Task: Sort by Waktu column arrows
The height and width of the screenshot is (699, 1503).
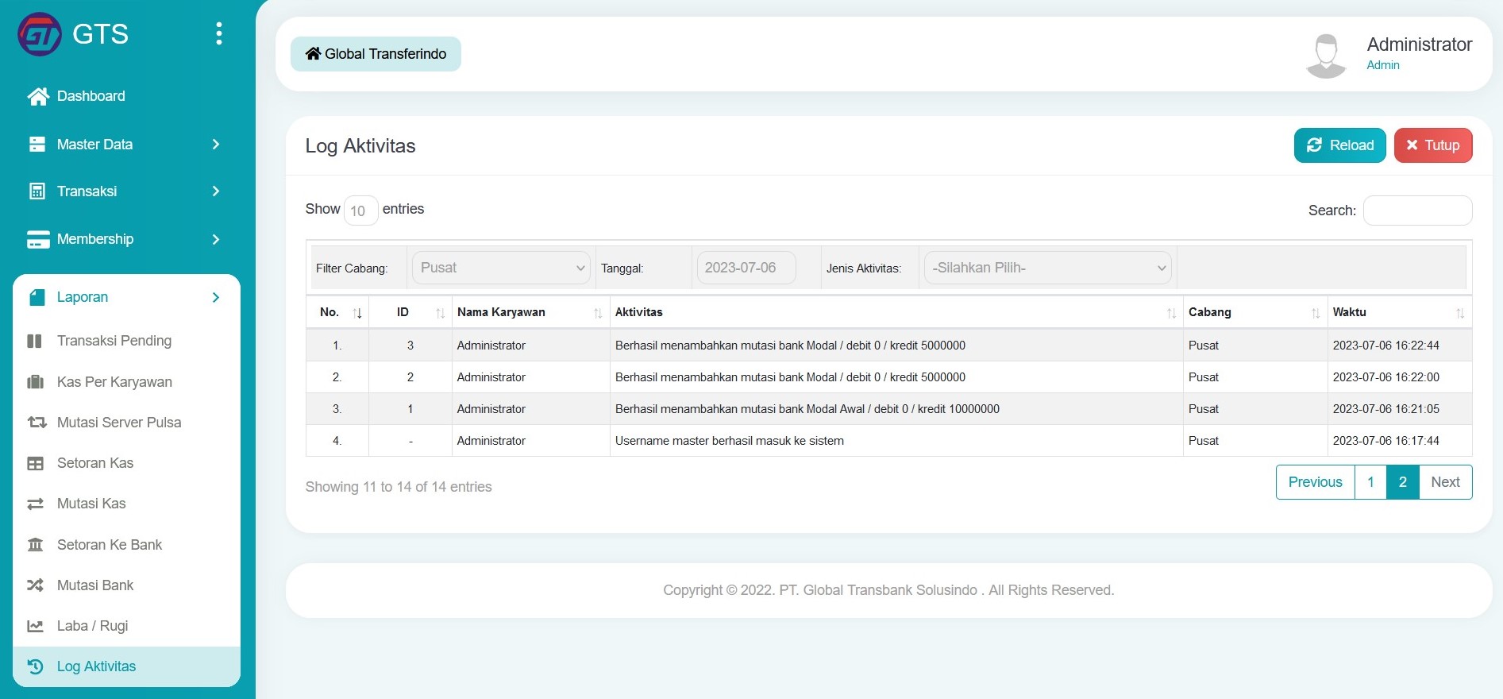Action: pyautogui.click(x=1460, y=313)
